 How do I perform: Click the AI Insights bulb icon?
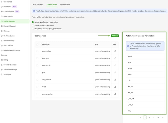tap(2, 74)
